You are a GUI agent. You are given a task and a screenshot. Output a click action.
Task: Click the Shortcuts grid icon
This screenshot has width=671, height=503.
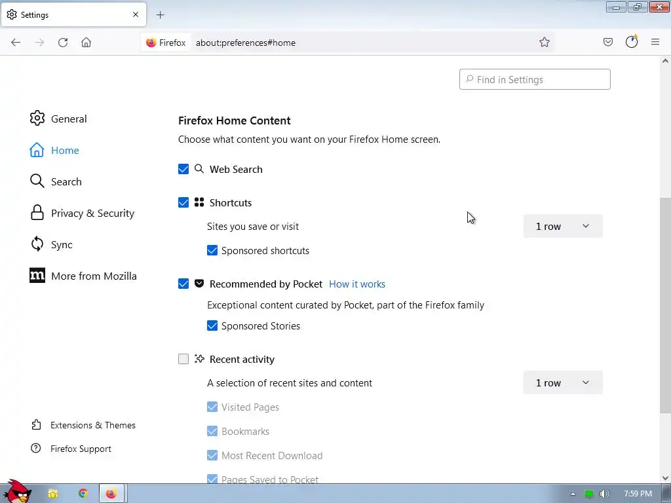[x=199, y=202]
